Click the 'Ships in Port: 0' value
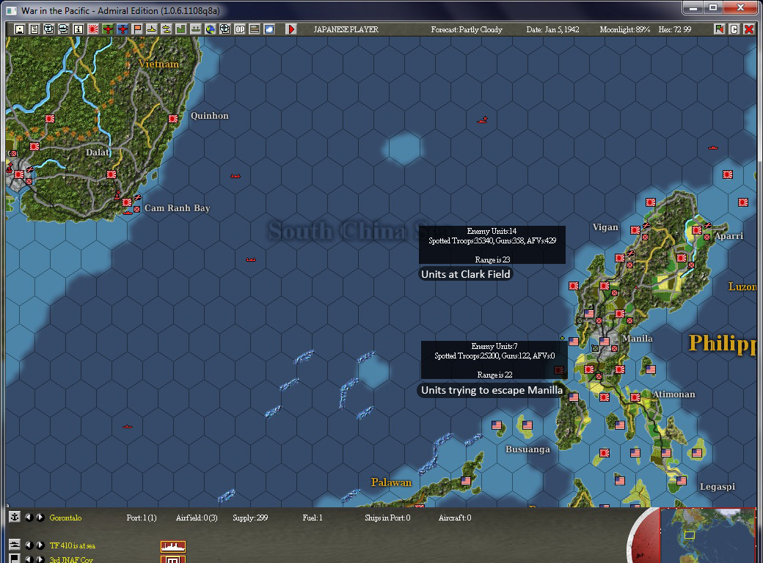Image resolution: width=763 pixels, height=563 pixels. point(387,518)
